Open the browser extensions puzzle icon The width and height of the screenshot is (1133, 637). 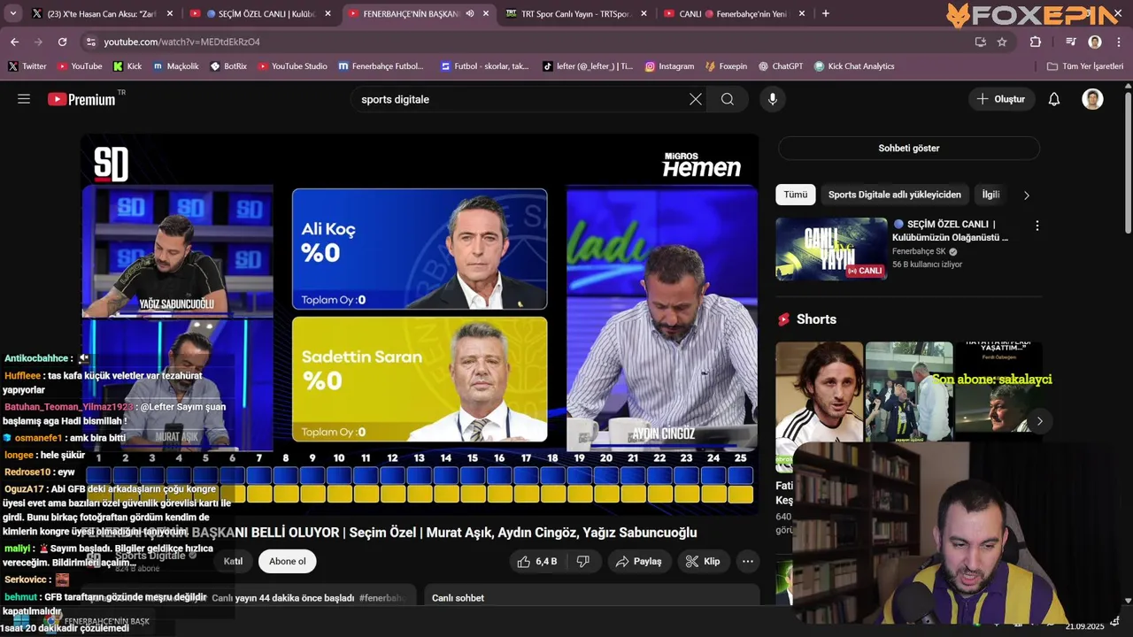pos(1036,42)
